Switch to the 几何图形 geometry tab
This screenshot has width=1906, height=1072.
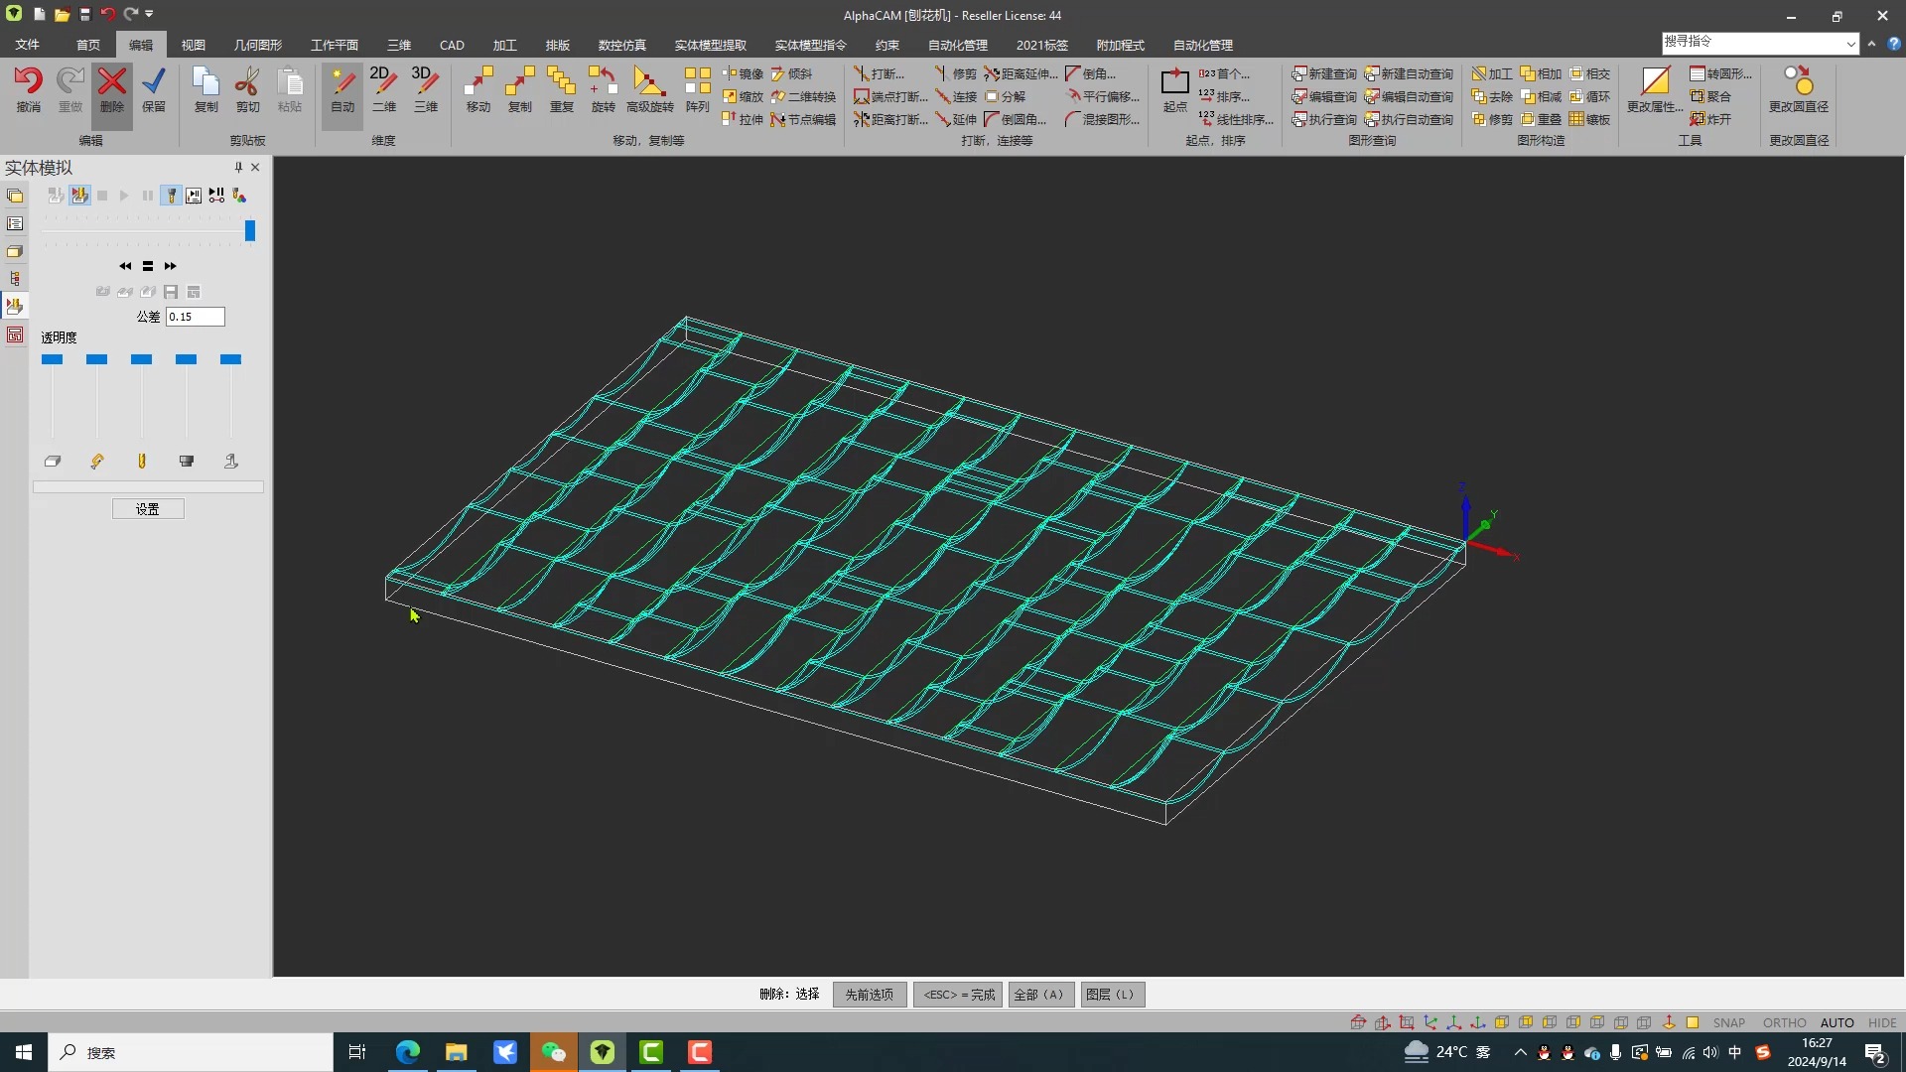coord(258,45)
